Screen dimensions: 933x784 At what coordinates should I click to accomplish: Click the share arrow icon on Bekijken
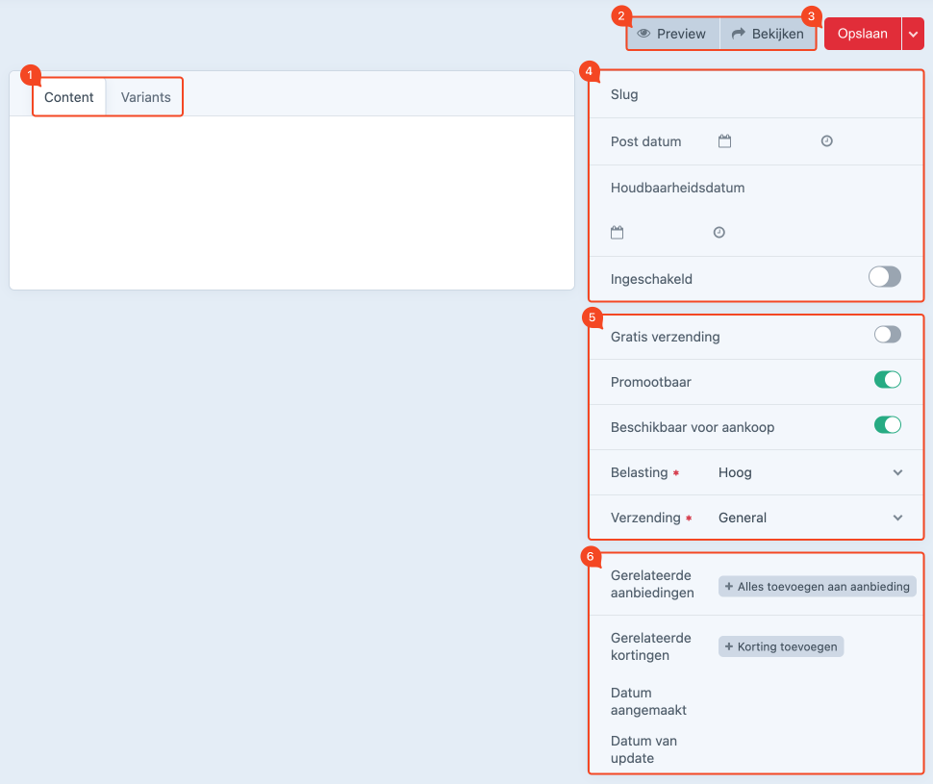click(x=739, y=34)
